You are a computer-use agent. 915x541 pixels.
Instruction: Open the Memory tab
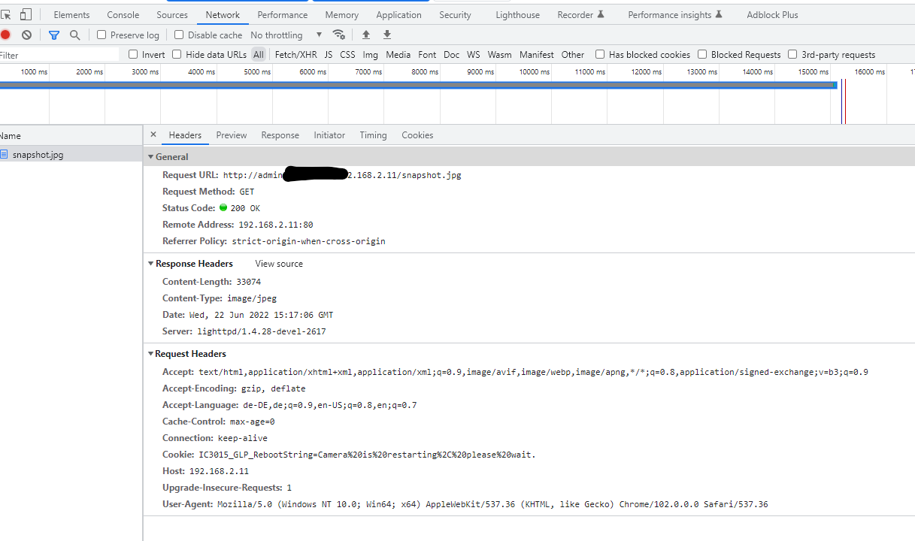pyautogui.click(x=342, y=14)
